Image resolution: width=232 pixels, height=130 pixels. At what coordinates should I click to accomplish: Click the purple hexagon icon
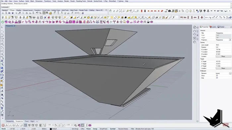coord(128,22)
